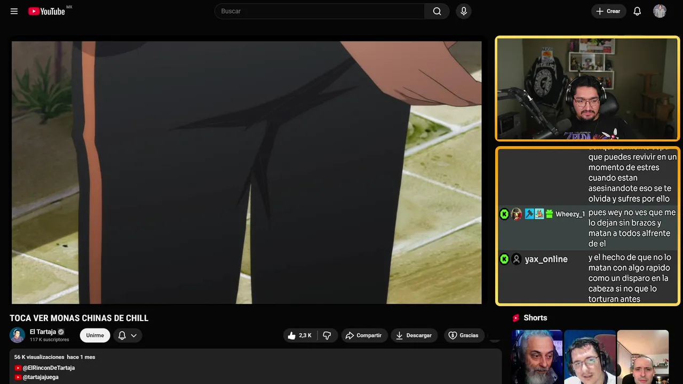Open second Shorts thumbnail with headset man
The height and width of the screenshot is (384, 683).
[590, 357]
